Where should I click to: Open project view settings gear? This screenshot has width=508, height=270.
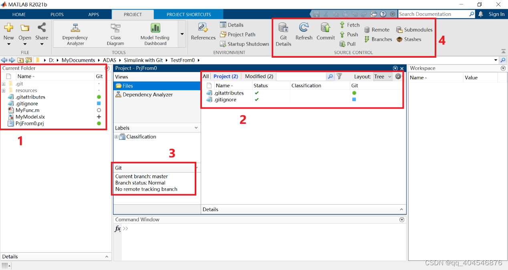pos(398,76)
